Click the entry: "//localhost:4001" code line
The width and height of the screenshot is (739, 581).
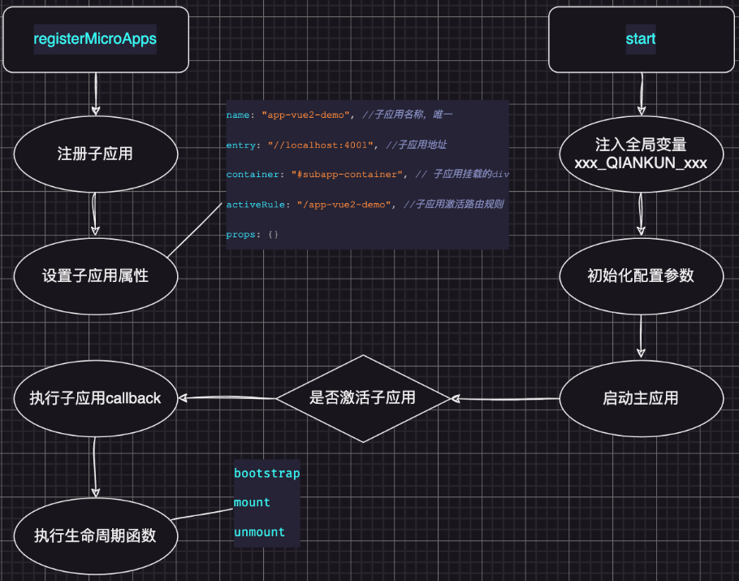click(x=336, y=145)
